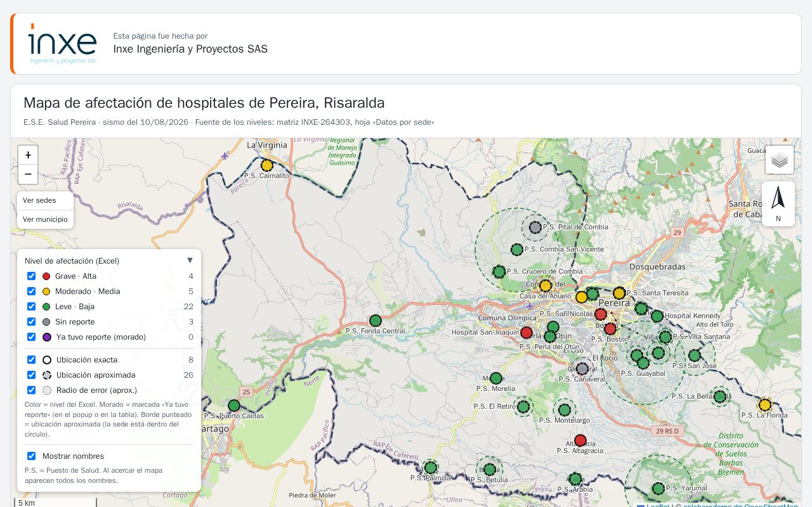This screenshot has width=812, height=507.
Task: Zoom in on the map
Action: click(28, 155)
